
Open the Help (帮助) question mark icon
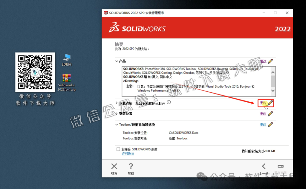131,166
